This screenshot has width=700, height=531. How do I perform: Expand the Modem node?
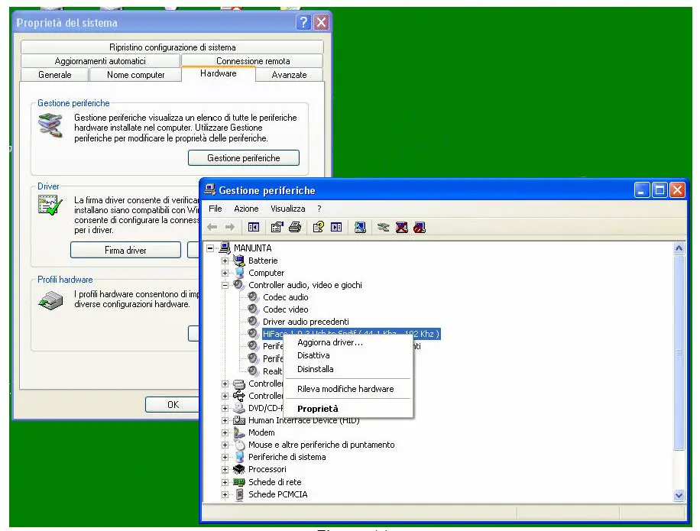click(225, 432)
